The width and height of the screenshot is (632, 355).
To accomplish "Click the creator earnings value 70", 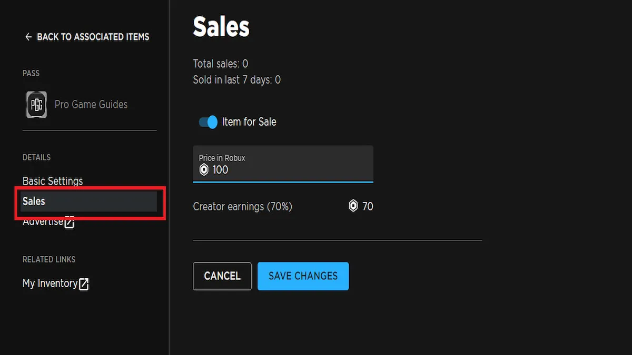I will pos(368,207).
